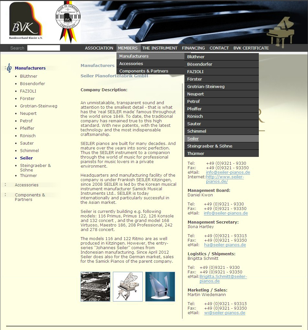Screen dimensions: 308x330
Task: Open the BVK CERTIFICATE menu item
Action: 251,48
